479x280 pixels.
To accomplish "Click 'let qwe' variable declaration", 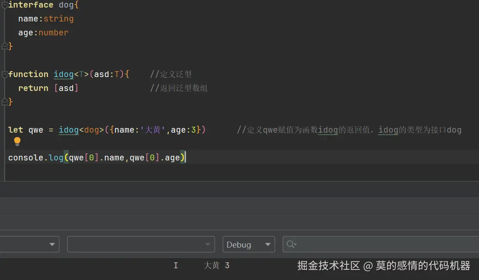I will coord(26,130).
